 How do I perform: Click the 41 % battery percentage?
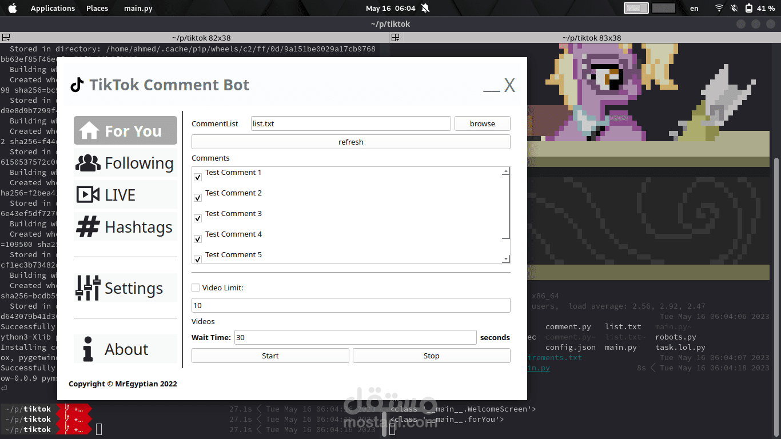[x=766, y=8]
